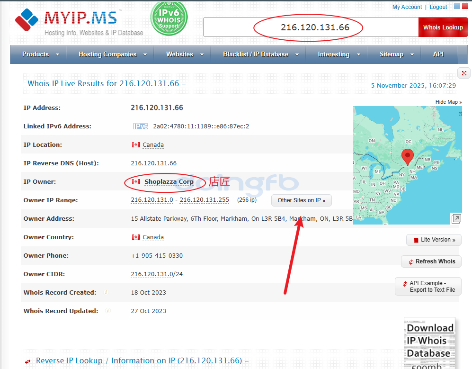Viewport: 472px width, 369px height.
Task: Click the info icon next to Whois Record Updated
Action: [108, 311]
